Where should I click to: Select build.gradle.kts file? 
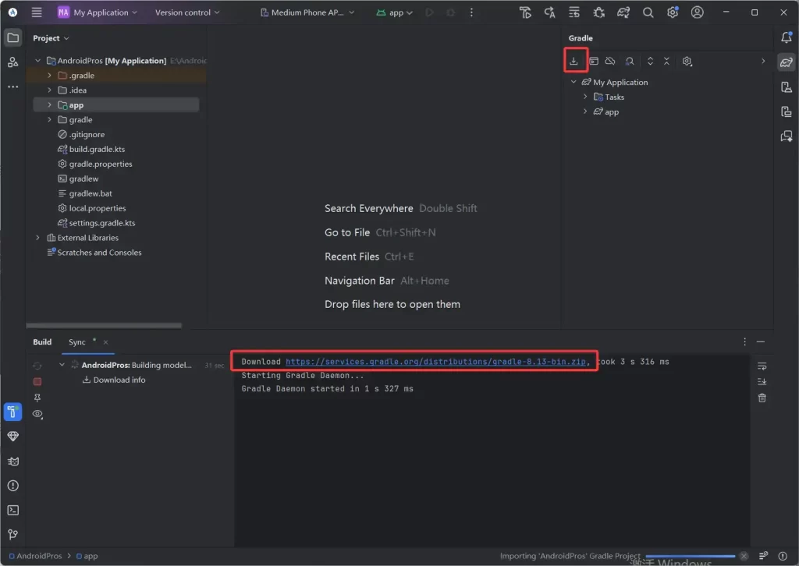[x=91, y=149]
